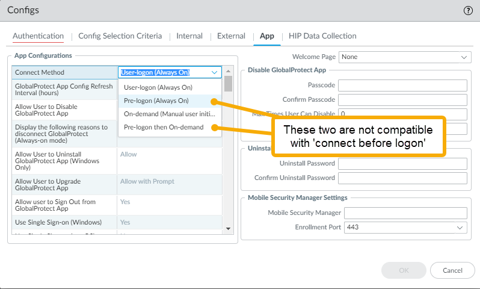This screenshot has height=289, width=480.
Task: Select the App tab
Action: 267,36
